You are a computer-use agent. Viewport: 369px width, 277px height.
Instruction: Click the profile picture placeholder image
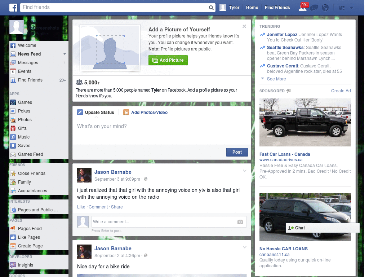pyautogui.click(x=110, y=48)
